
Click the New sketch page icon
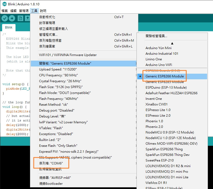click(x=20, y=18)
